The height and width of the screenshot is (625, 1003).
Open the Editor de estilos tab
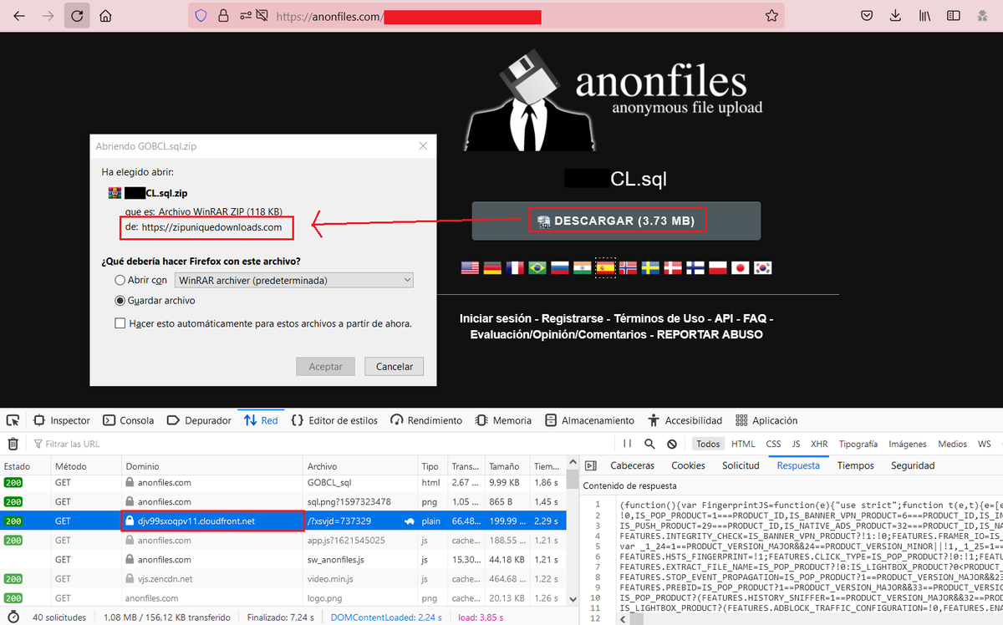tap(334, 420)
